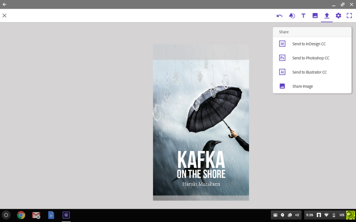
Task: Open the resize/fullscreen tool
Action: click(x=349, y=15)
